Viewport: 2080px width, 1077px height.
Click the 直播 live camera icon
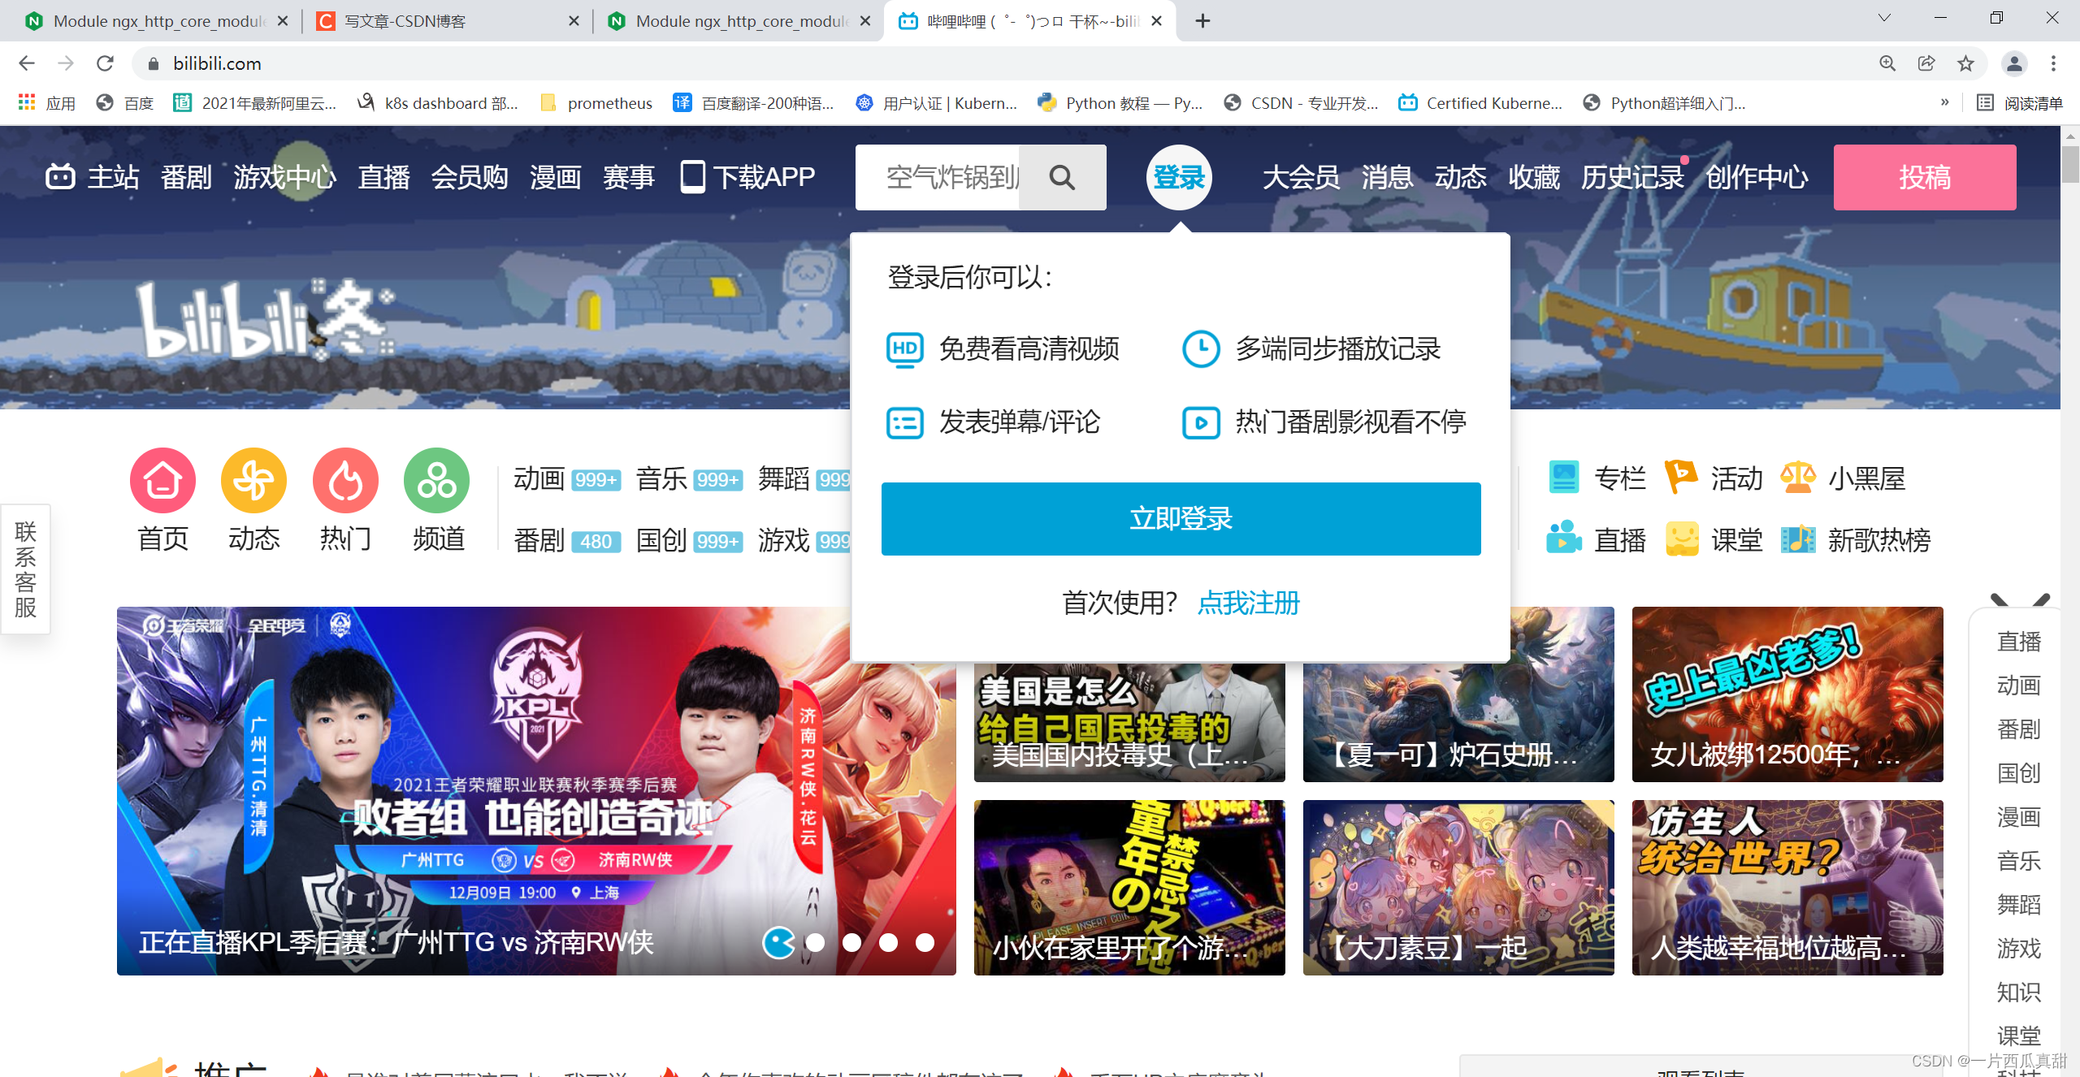(1563, 538)
